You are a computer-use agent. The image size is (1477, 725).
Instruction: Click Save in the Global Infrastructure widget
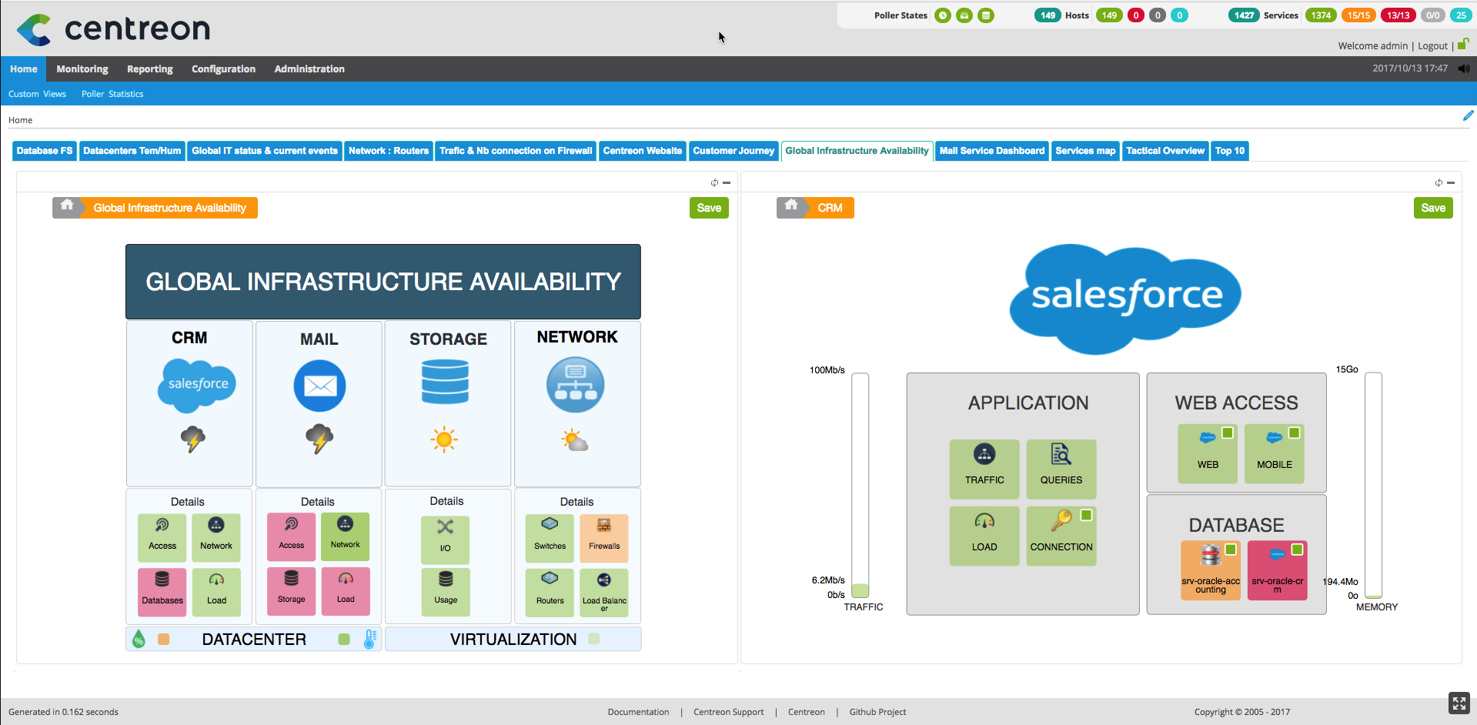click(x=709, y=208)
